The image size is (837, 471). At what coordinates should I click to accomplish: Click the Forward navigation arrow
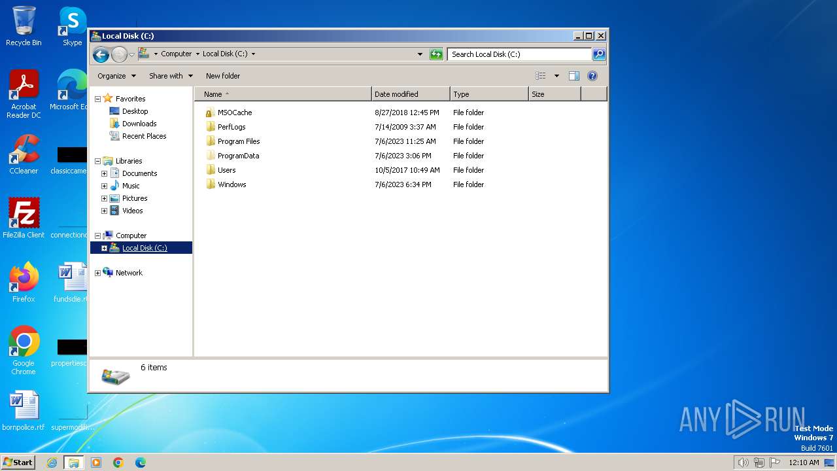tap(119, 54)
